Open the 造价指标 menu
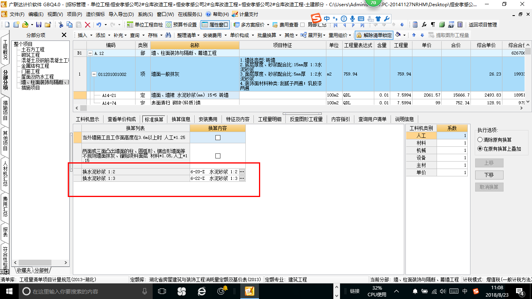The width and height of the screenshot is (532, 299). coord(95,14)
